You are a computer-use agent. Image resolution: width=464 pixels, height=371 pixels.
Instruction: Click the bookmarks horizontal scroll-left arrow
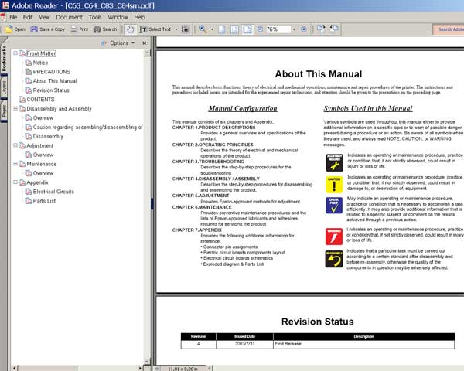point(15,368)
